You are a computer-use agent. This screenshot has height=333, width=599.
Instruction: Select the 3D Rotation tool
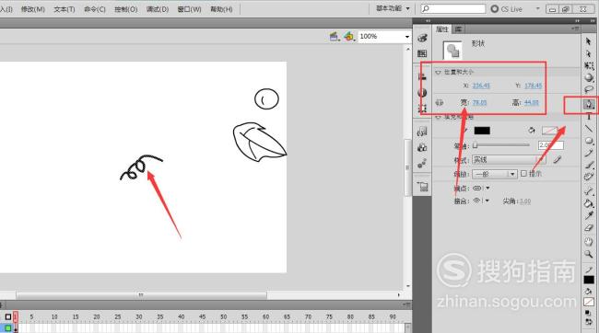pyautogui.click(x=589, y=78)
